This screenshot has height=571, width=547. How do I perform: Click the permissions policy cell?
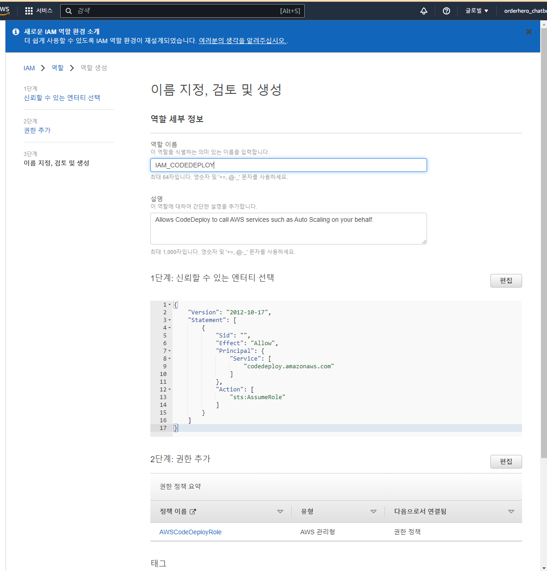tap(407, 532)
